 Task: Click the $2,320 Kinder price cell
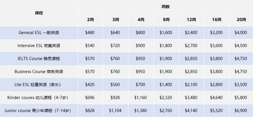tap(166, 98)
